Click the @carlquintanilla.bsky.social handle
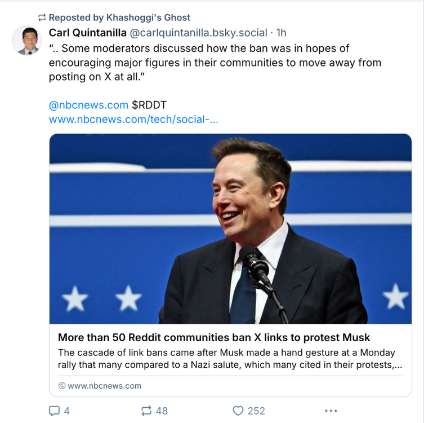The height and width of the screenshot is (423, 424). (x=199, y=33)
